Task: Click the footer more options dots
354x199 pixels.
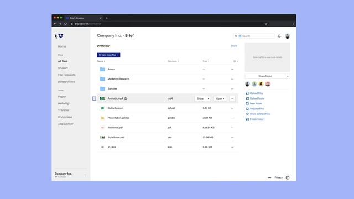Action: (x=269, y=177)
